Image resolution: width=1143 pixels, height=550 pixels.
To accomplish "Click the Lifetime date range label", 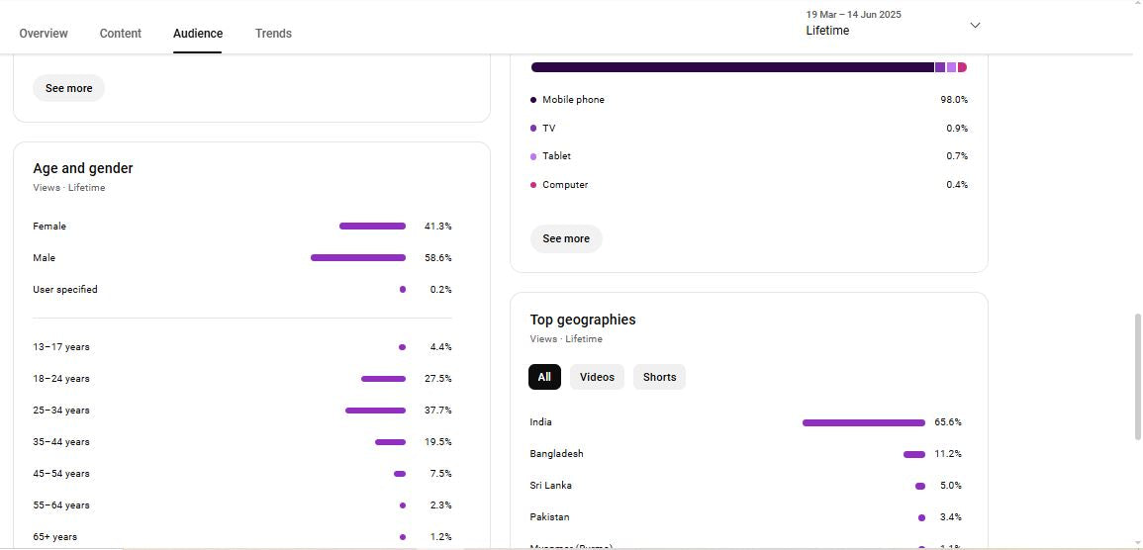I will click(827, 31).
